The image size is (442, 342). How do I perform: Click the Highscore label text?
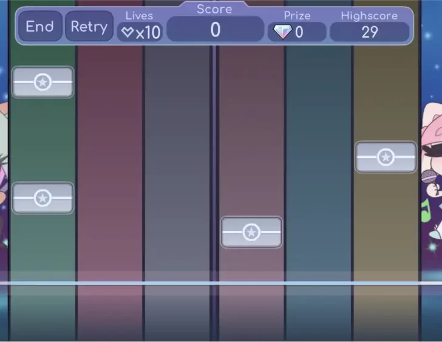click(x=369, y=16)
